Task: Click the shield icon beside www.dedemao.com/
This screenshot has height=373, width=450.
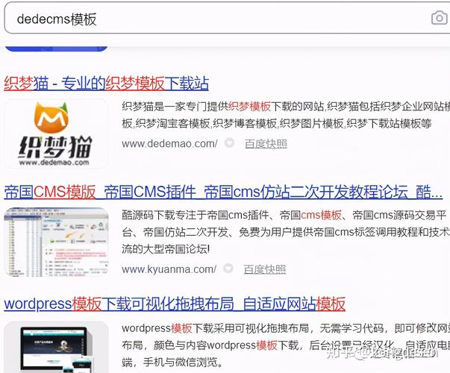Action: (x=229, y=142)
